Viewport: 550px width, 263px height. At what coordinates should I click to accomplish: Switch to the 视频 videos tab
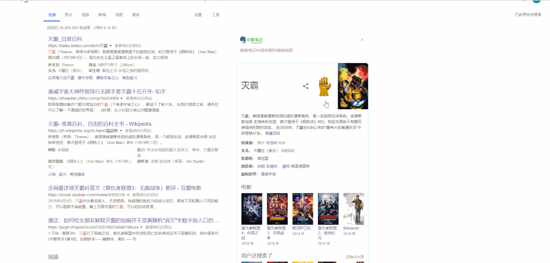85,15
